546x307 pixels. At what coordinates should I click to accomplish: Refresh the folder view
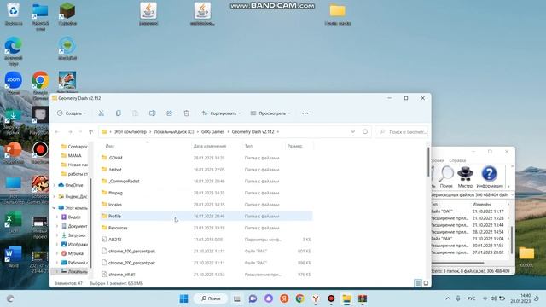pyautogui.click(x=365, y=132)
